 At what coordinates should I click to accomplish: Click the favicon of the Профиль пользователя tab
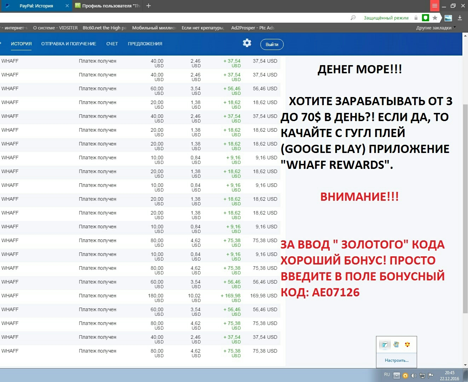pos(78,6)
